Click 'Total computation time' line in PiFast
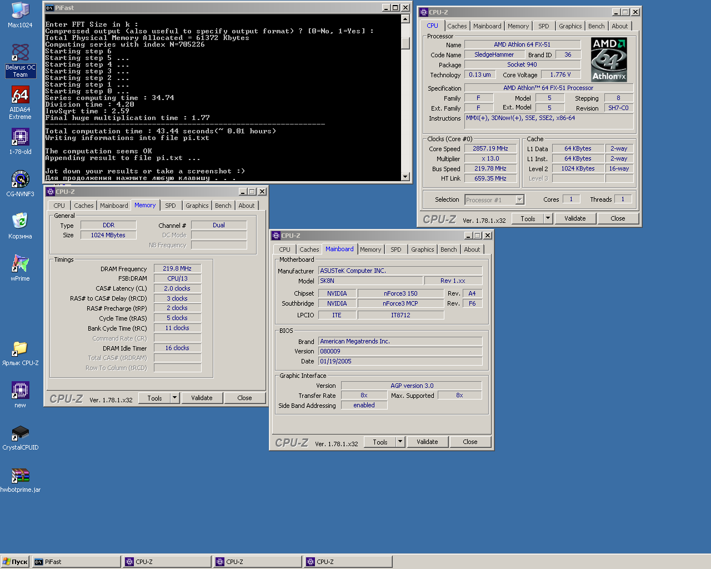711x569 pixels. [161, 131]
